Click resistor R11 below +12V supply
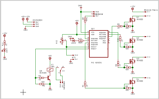Image resolution: width=159 pixels, height=99 pixels. 5,43
